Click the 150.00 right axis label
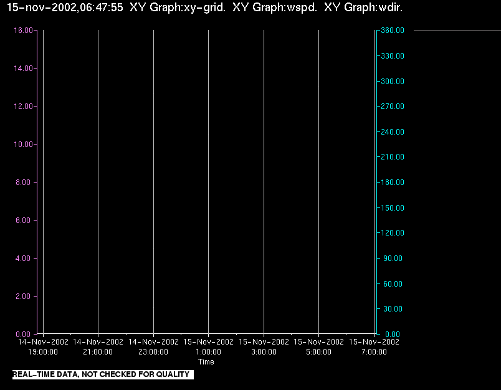 click(393, 208)
